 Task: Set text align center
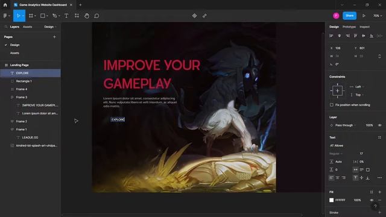click(x=338, y=178)
